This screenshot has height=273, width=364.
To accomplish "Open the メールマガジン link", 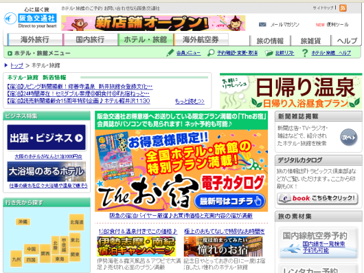I will (x=285, y=24).
